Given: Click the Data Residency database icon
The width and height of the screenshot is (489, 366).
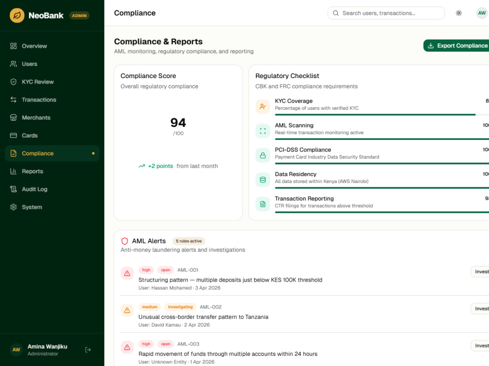Looking at the screenshot, I should click(263, 180).
